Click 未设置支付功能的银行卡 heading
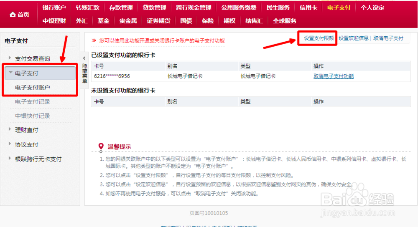This screenshot has height=227, width=418. click(x=123, y=91)
